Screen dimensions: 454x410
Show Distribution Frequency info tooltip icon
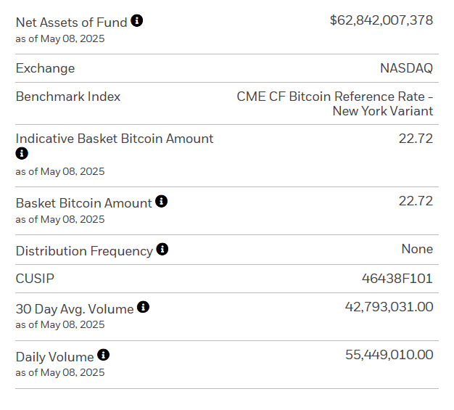pos(162,250)
